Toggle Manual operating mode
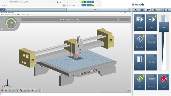The height and width of the screenshot is (96, 171). pyautogui.click(x=139, y=22)
